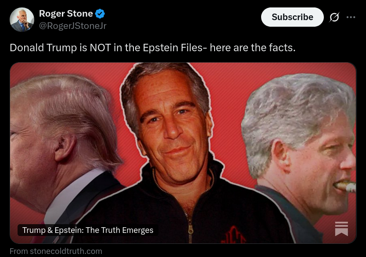This screenshot has width=366, height=257.
Task: Open the Roger Stone display name link
Action: 66,14
